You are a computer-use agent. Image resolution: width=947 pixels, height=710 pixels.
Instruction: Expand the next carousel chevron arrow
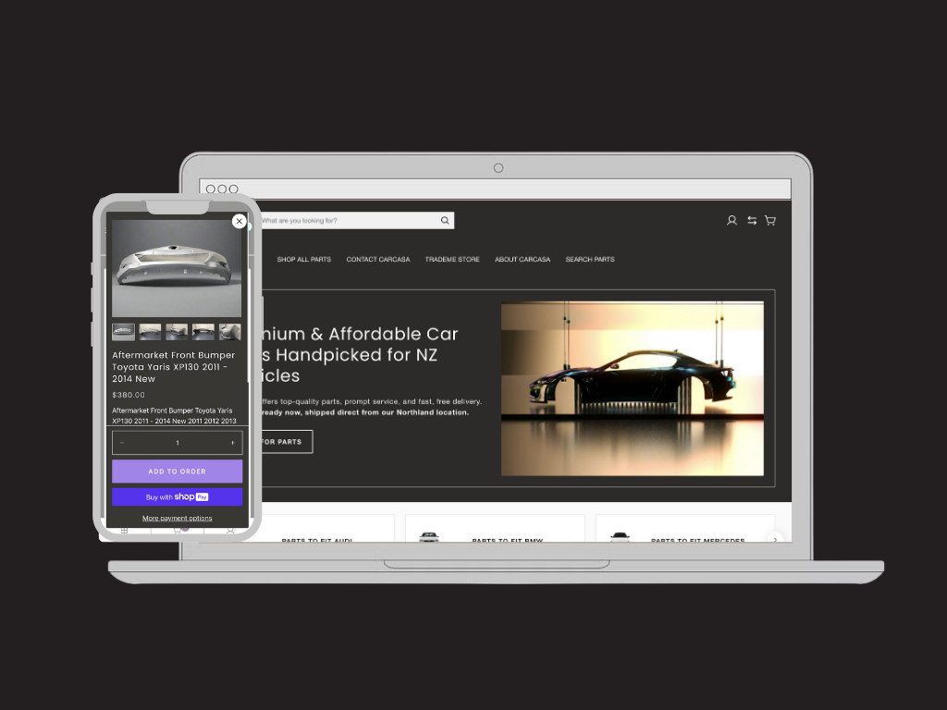(x=775, y=539)
